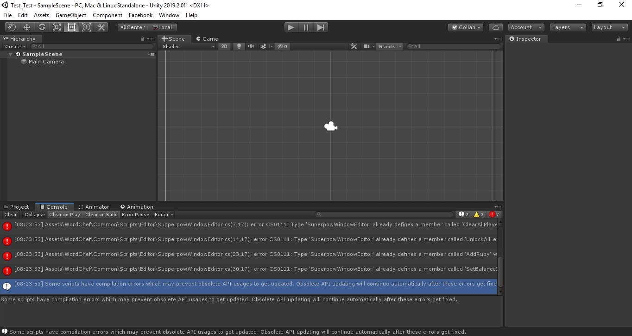Open the Layers dropdown
The image size is (632, 336).
coord(568,27)
